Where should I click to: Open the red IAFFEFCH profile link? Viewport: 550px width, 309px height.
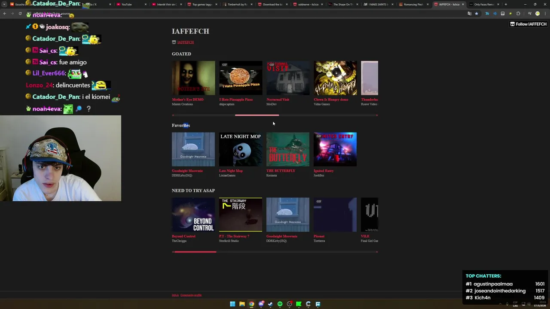(x=186, y=42)
